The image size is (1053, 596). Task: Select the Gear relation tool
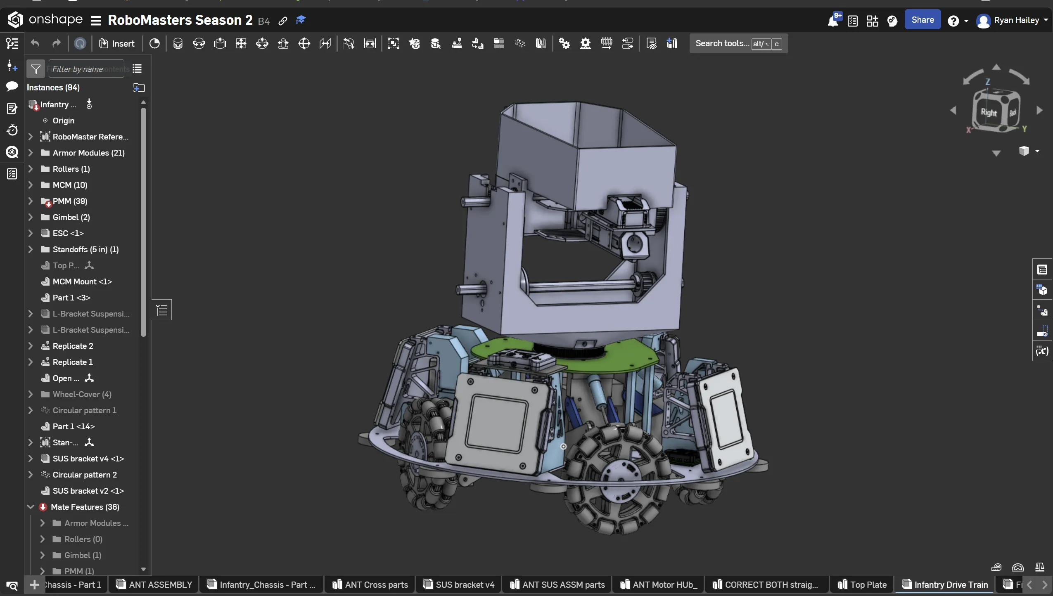tap(564, 43)
